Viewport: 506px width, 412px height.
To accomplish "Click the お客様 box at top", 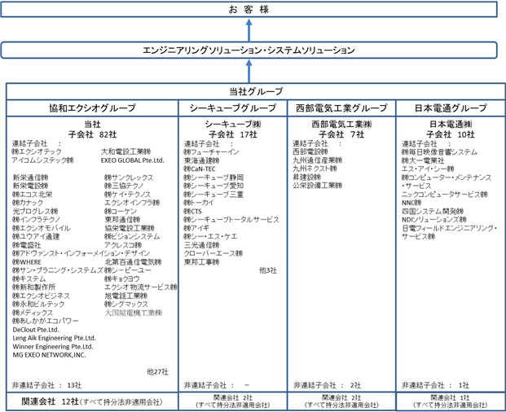I will click(x=249, y=9).
